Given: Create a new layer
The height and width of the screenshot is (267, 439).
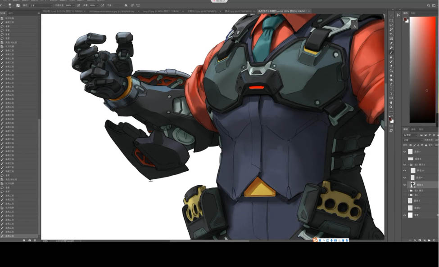Looking at the screenshot, I should point(434,240).
